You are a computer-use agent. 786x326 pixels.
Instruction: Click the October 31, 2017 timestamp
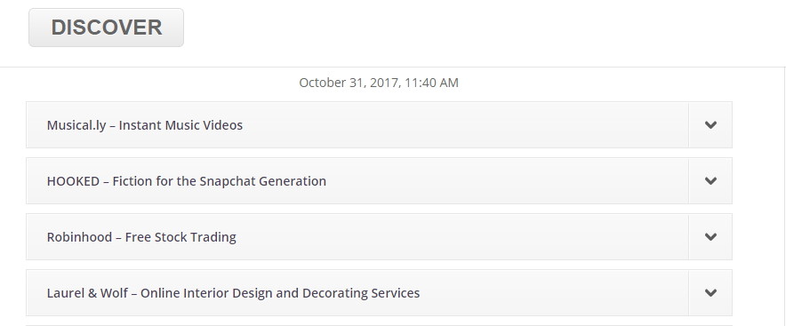(x=379, y=83)
